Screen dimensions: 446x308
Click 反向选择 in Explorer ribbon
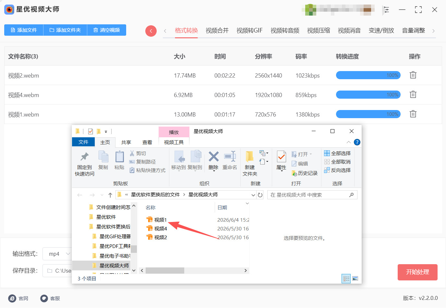[337, 170]
